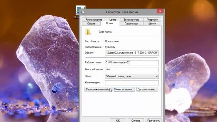The image size is (217, 122).
Task: Click the Отмена button
Action: tap(136, 120)
